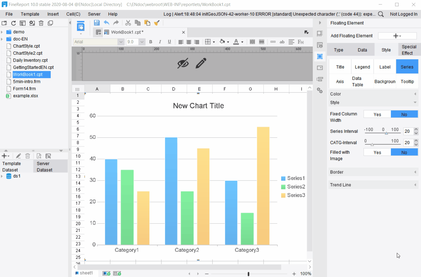This screenshot has height=277, width=421.
Task: Open the font color dropdown arrow
Action: 242,42
